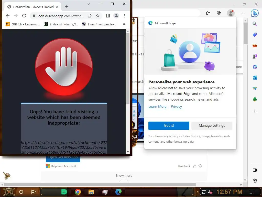This screenshot has width=262, height=197.
Task: Open notification center icon
Action: coord(251,192)
